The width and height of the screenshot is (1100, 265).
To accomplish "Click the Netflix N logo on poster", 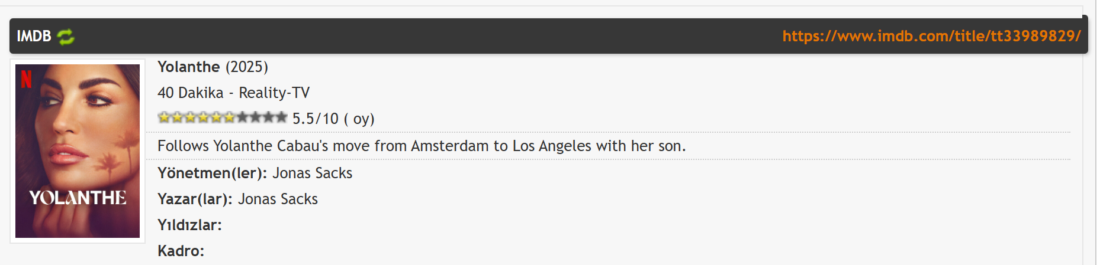I will 26,79.
